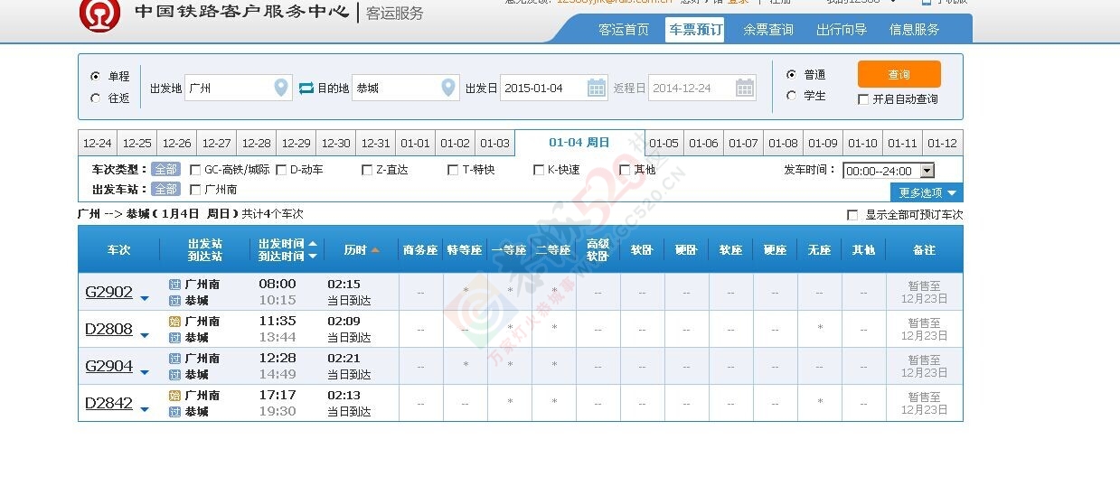Image resolution: width=1120 pixels, height=486 pixels.
Task: Switch to 01-09 date tab
Action: (x=824, y=144)
